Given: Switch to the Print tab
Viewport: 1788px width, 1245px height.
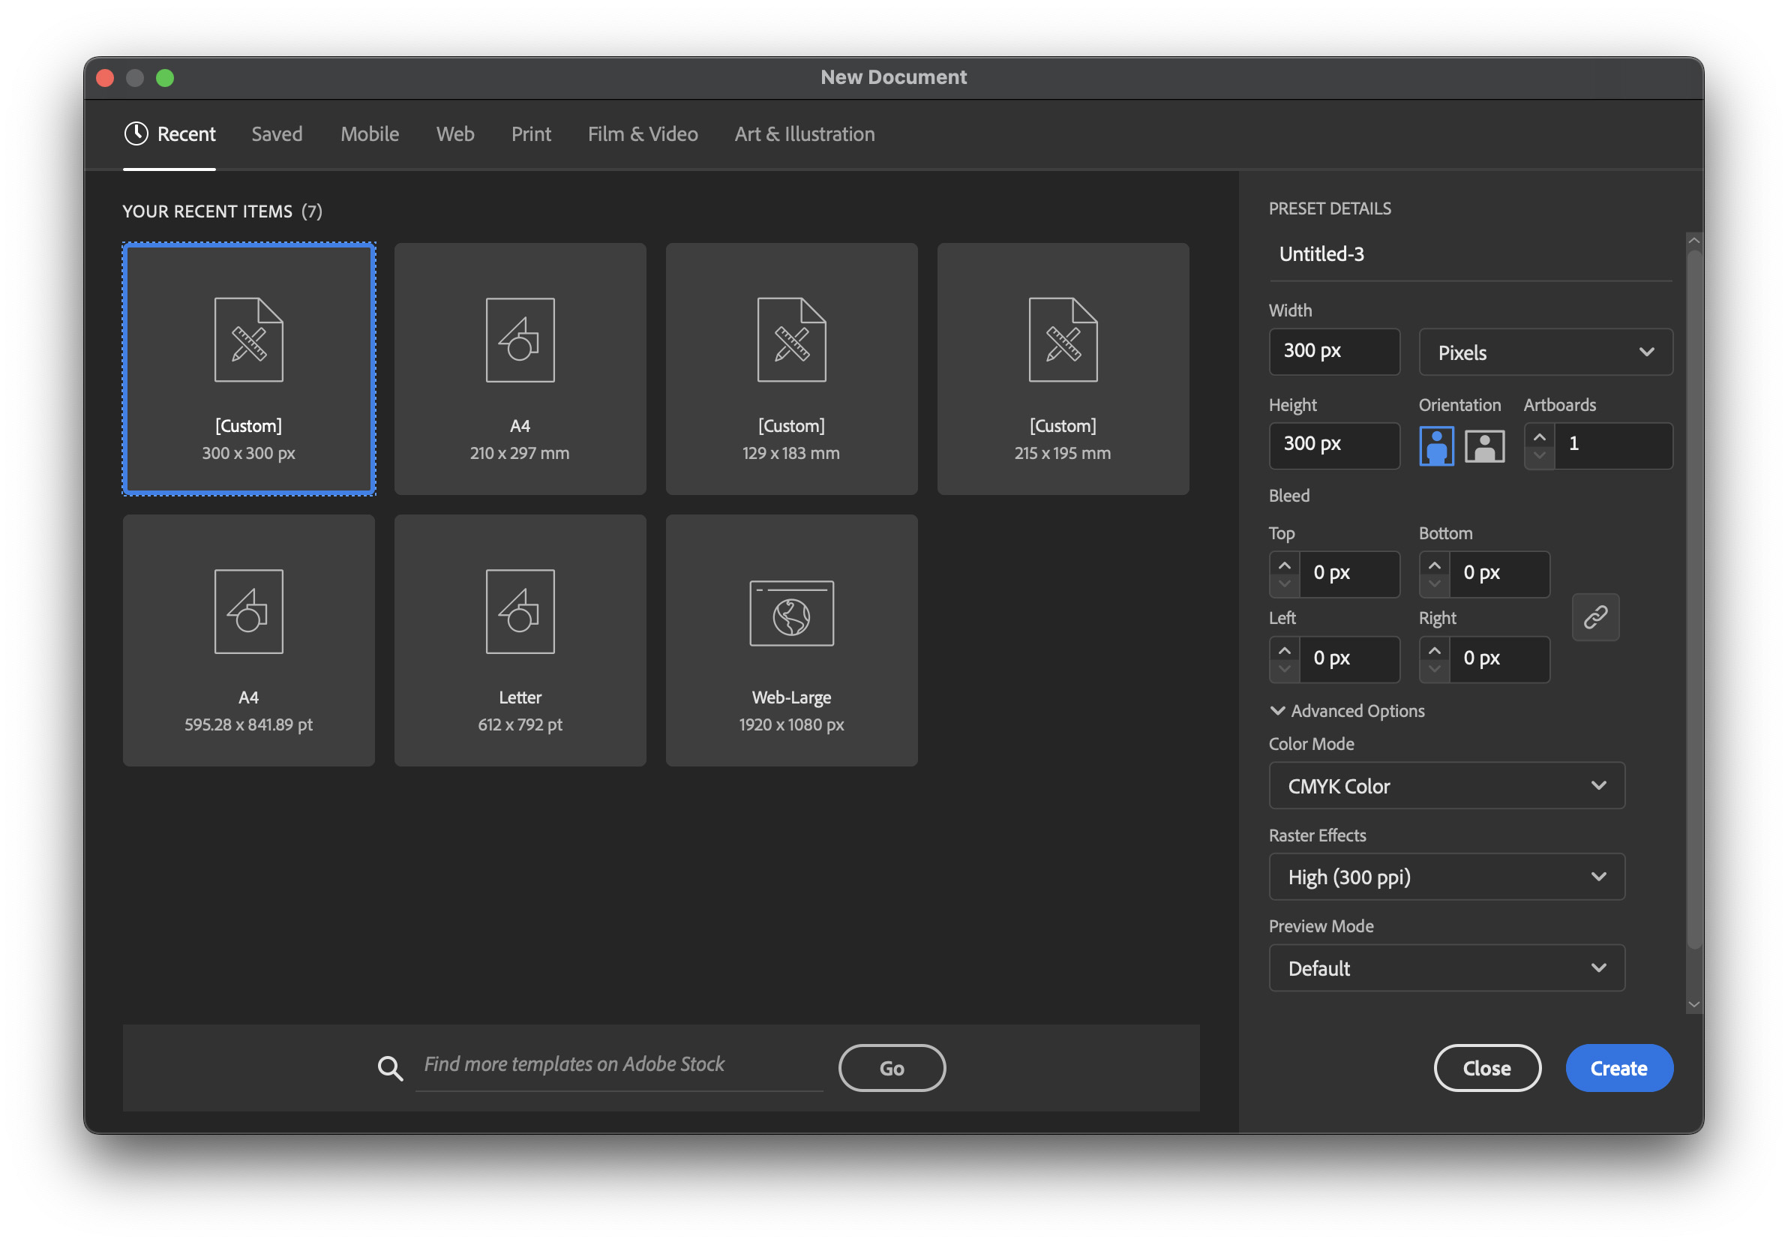Looking at the screenshot, I should pos(531,134).
